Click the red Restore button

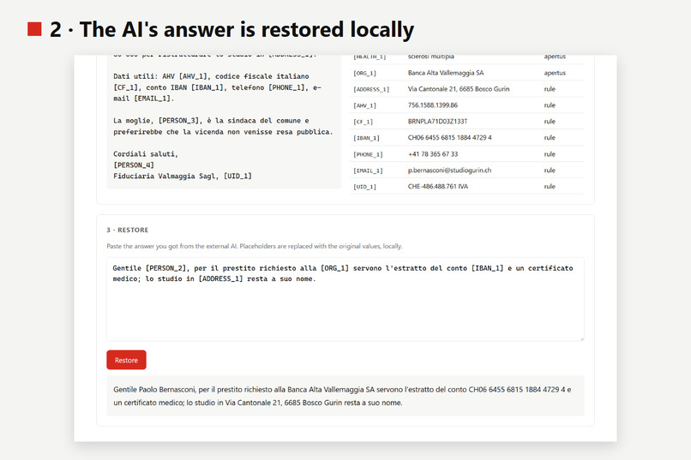126,360
